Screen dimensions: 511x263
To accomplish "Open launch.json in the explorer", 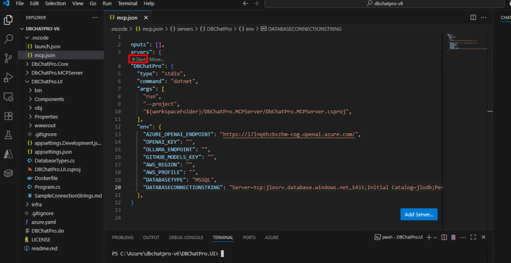I will pos(60,46).
